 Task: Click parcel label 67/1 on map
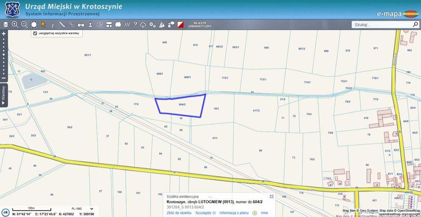pos(215,138)
